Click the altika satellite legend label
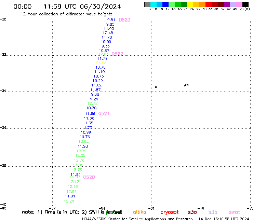The width and height of the screenshot is (253, 222). click(139, 212)
